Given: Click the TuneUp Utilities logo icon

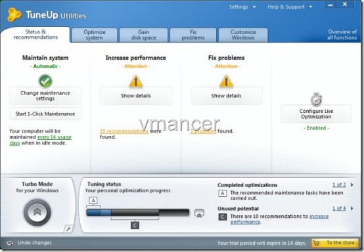Looking at the screenshot, I should pyautogui.click(x=14, y=14).
